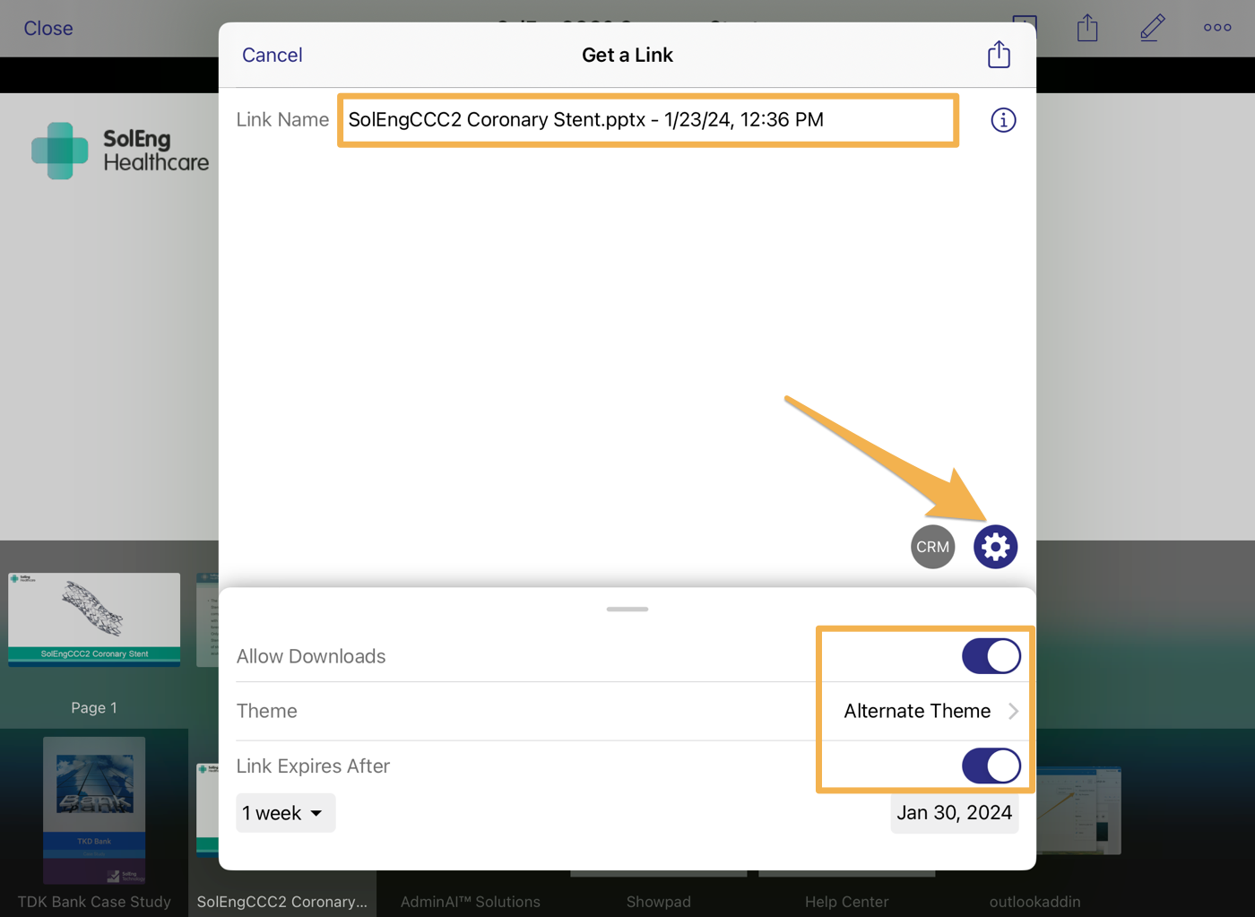This screenshot has height=917, width=1255.
Task: Tap the SolEng Healthcare logo
Action: pos(120,151)
